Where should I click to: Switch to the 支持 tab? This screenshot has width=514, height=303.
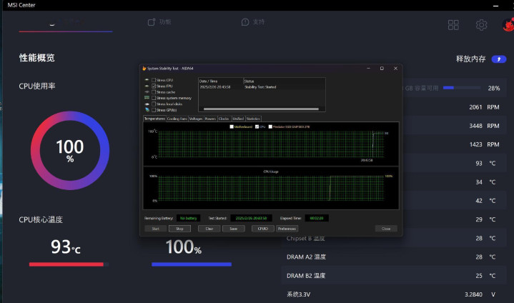click(253, 22)
